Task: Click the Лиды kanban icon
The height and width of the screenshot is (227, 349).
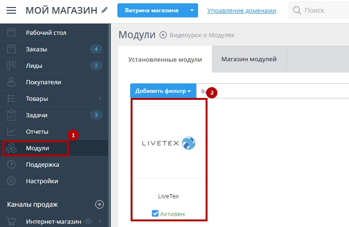Action: click(x=11, y=65)
